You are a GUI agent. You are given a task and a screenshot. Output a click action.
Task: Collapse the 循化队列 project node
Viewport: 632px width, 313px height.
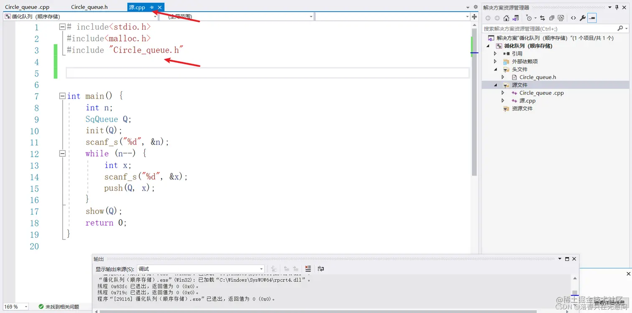(488, 46)
